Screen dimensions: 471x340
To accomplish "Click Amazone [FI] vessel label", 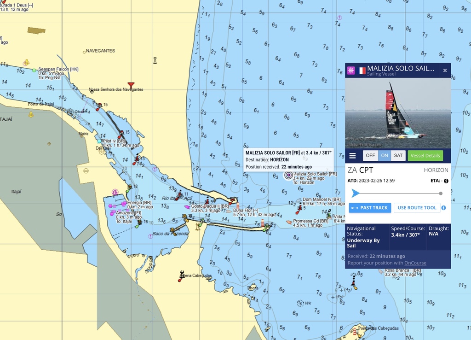I will tap(129, 213).
